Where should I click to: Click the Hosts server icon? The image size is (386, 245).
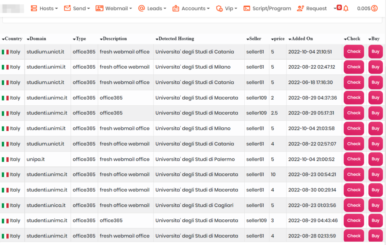(34, 8)
